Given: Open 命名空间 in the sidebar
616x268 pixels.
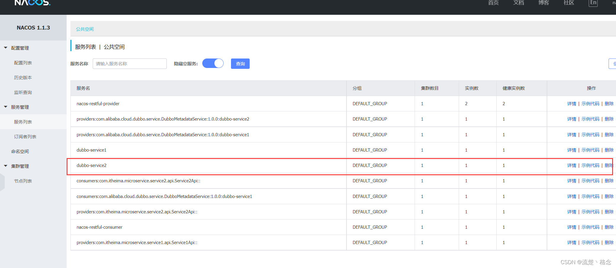Looking at the screenshot, I should 20,151.
